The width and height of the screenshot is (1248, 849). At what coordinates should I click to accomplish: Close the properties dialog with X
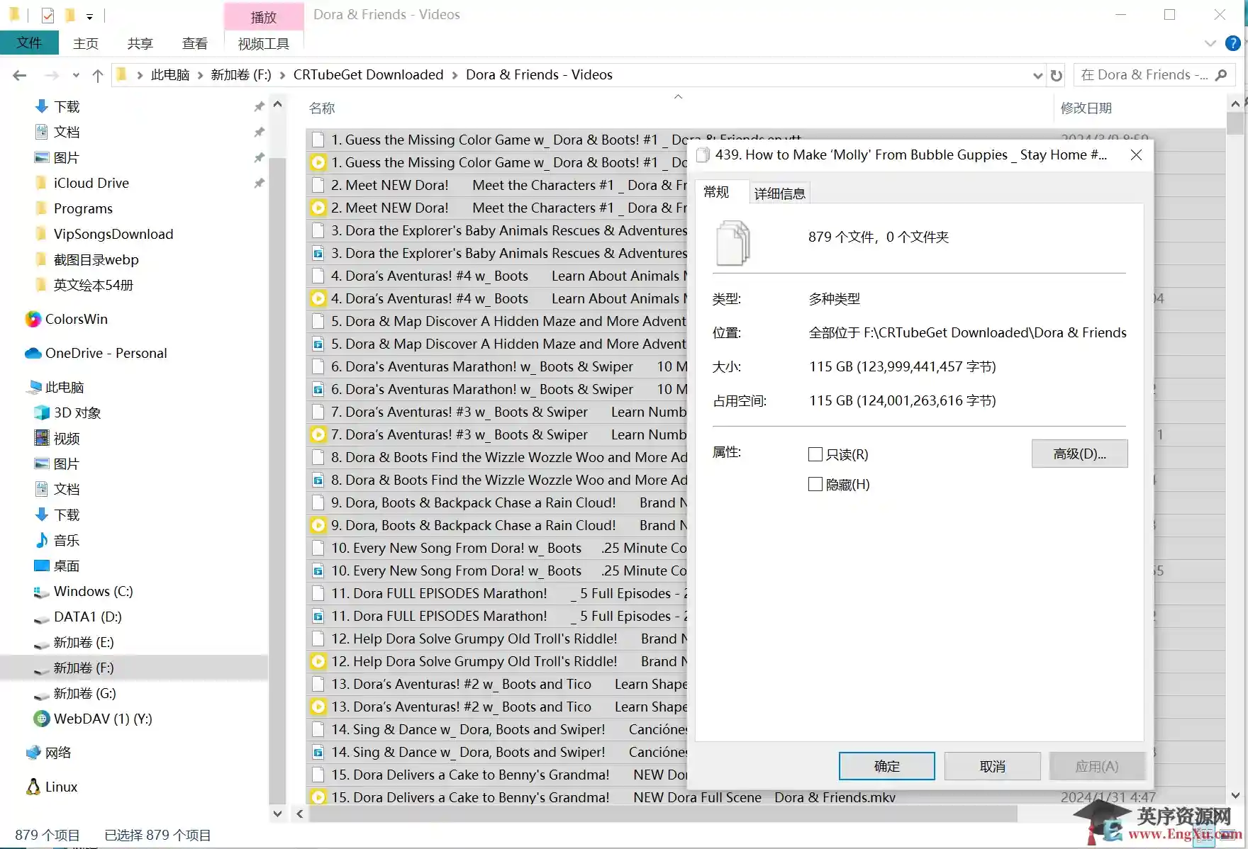(x=1136, y=154)
